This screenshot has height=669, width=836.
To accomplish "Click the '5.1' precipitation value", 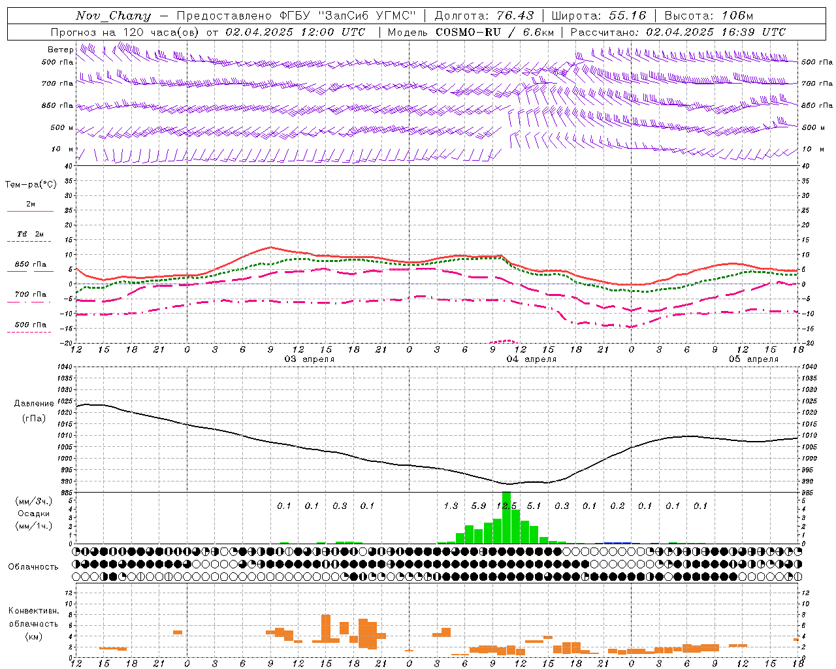I will click(x=534, y=506).
